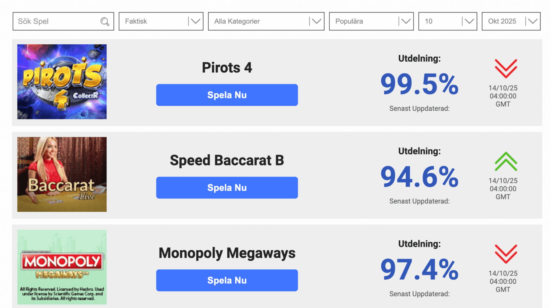Viewport: 551px width, 308px height.
Task: Open the Alla Kategorier dropdown
Action: 266,21
